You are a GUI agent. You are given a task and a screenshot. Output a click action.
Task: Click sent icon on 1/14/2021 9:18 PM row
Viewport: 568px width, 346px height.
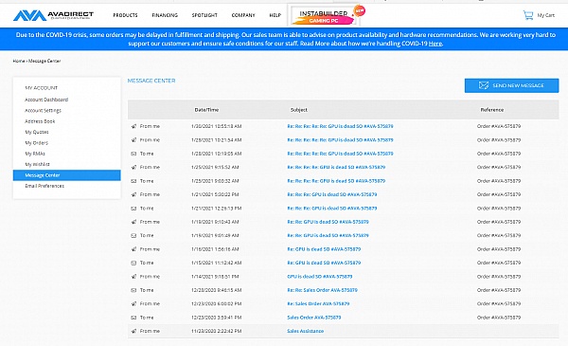[133, 277]
